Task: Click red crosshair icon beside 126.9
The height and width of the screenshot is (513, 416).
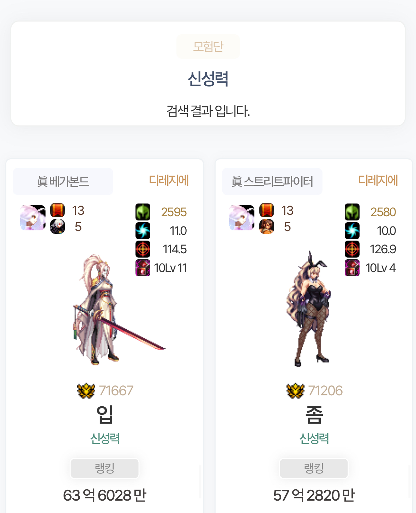Action: [x=352, y=249]
